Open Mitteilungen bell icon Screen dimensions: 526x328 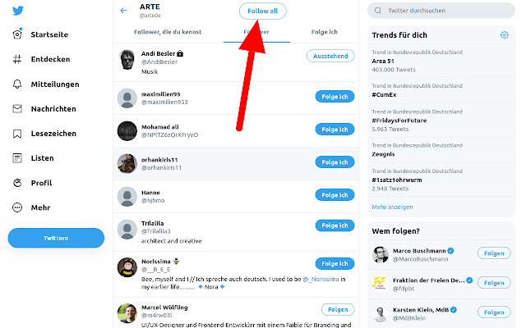pyautogui.click(x=17, y=84)
